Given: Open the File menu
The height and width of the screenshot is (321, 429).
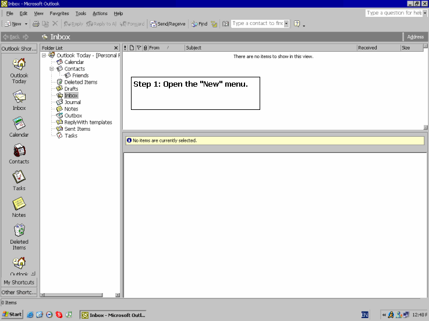Looking at the screenshot, I should click(x=9, y=13).
